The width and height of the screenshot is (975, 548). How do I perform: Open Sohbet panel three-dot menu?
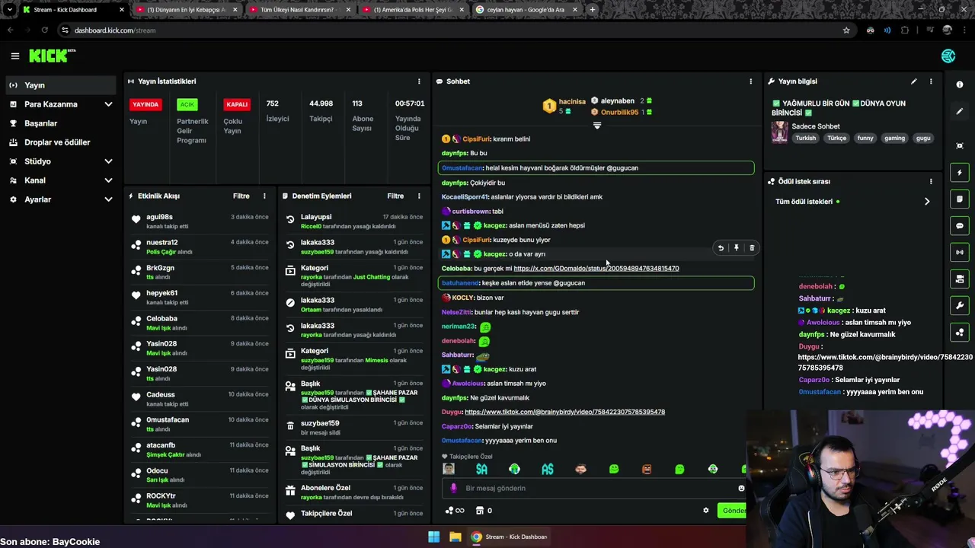coord(750,81)
